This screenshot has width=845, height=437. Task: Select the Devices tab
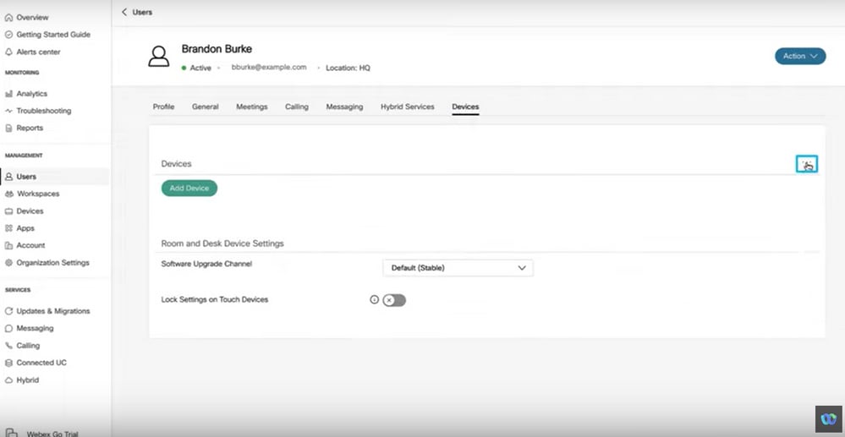point(465,107)
